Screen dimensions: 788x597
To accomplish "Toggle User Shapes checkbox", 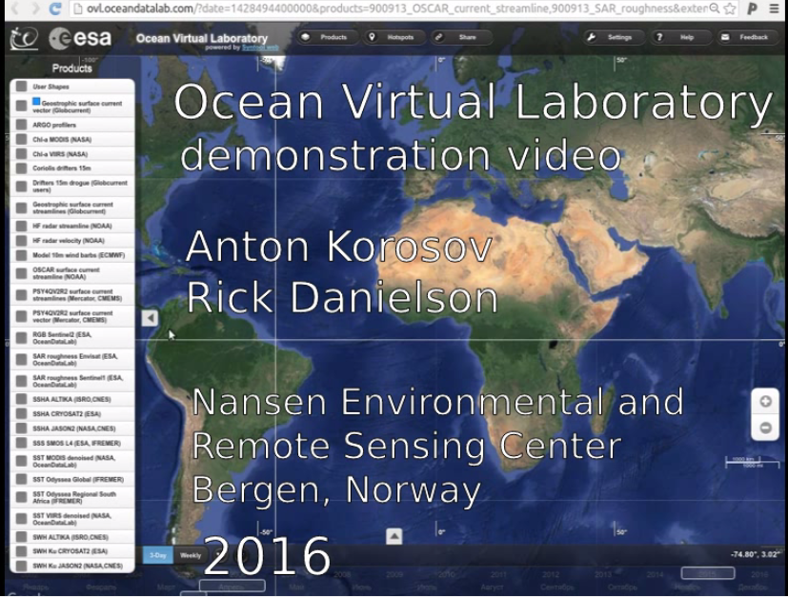I will (21, 87).
